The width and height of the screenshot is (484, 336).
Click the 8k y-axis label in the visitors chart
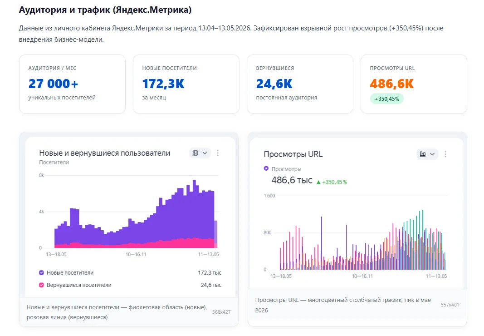pos(41,175)
